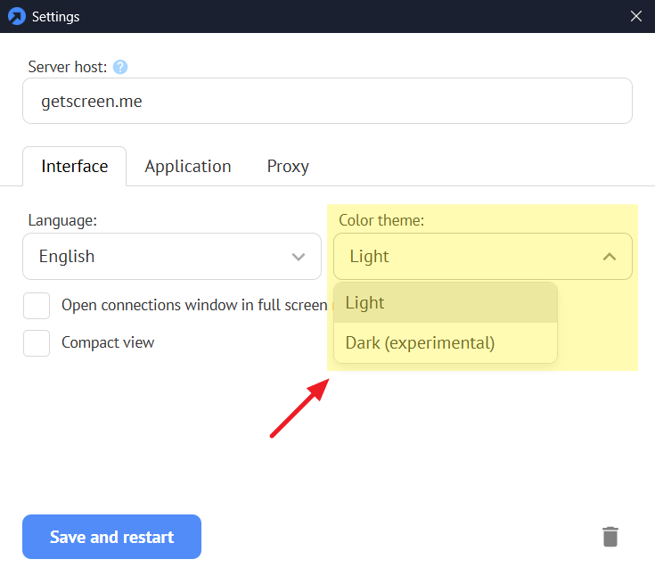Click the Server host input field

(327, 102)
